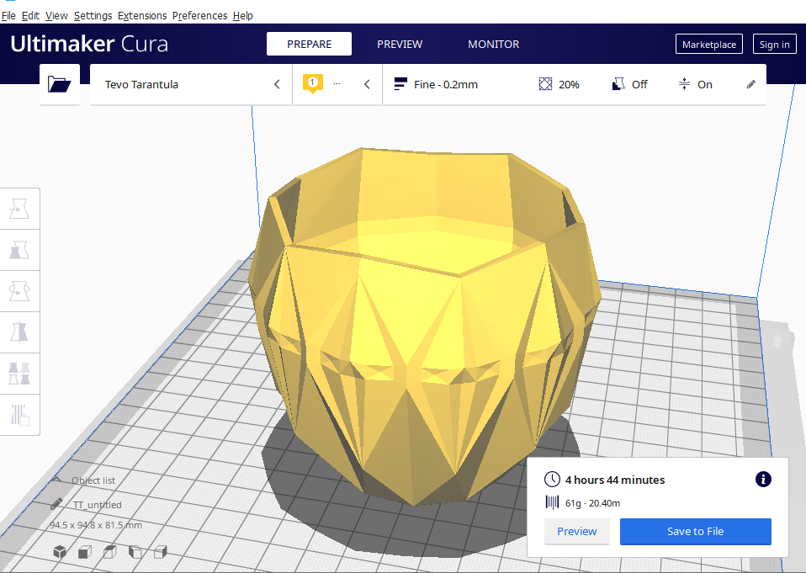Open Support Blocker tool
The width and height of the screenshot is (806, 573).
[19, 415]
